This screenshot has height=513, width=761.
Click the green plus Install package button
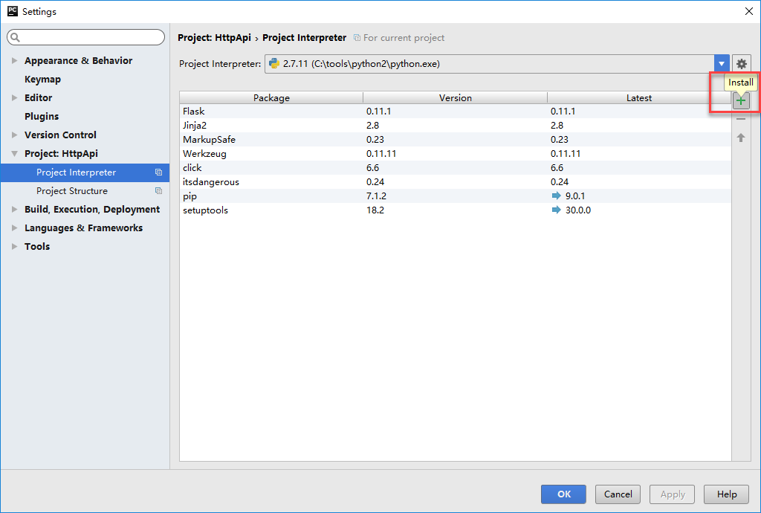[x=741, y=101]
